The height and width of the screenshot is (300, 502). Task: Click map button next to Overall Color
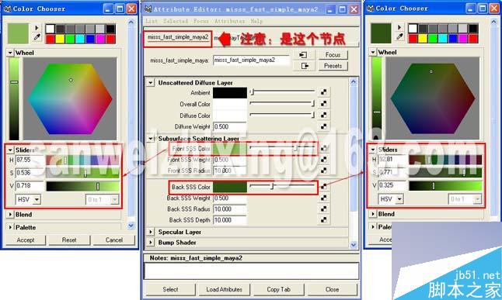coord(324,104)
